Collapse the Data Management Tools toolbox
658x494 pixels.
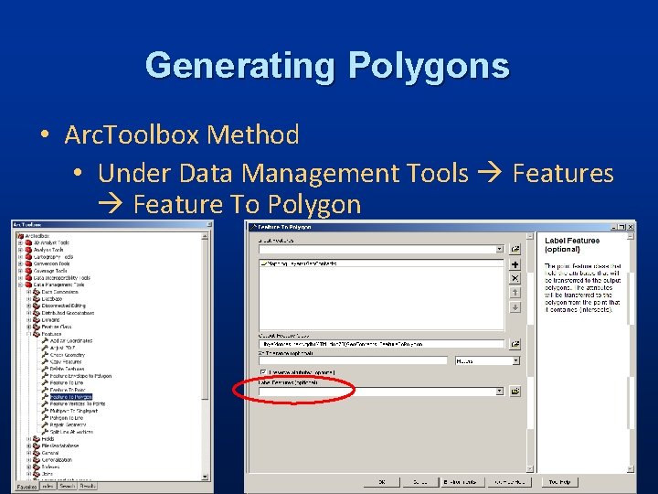click(20, 285)
